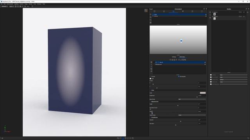Click the geometry view thumbnail icon in viewport corner
The height and width of the screenshot is (140, 250).
coord(146,10)
